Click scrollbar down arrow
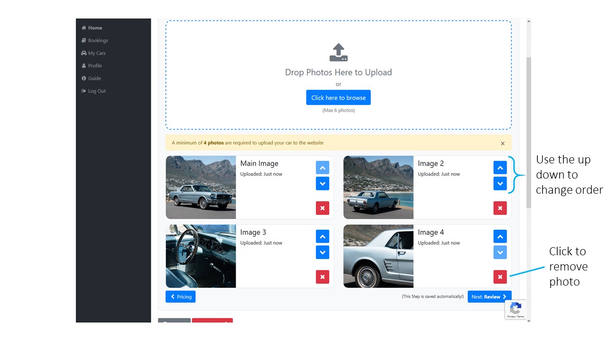Viewport: 607px width, 341px height. tap(529, 321)
